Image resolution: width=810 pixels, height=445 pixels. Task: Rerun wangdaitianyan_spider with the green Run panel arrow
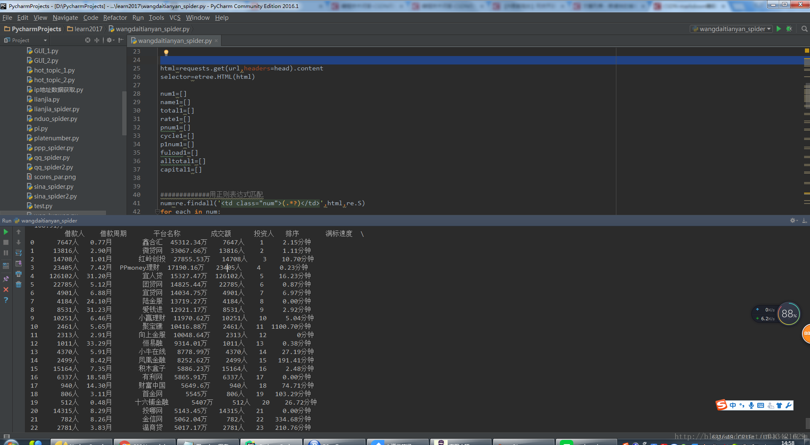[x=6, y=232]
